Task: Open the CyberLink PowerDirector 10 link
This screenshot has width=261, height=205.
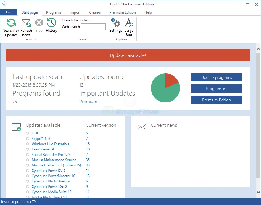Action: click(54, 176)
